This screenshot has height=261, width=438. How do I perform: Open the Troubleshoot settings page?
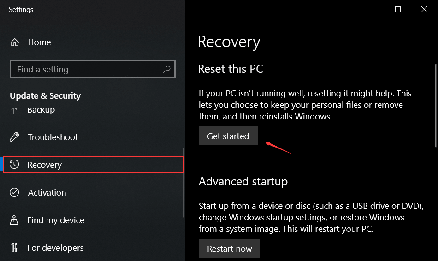[53, 137]
